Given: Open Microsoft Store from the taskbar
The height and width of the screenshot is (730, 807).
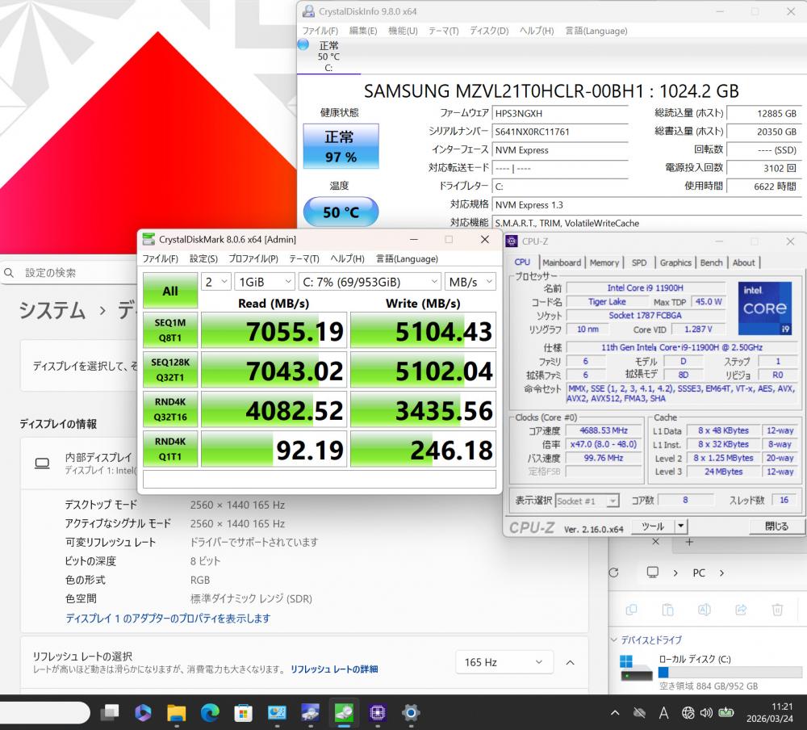Looking at the screenshot, I should (x=243, y=712).
